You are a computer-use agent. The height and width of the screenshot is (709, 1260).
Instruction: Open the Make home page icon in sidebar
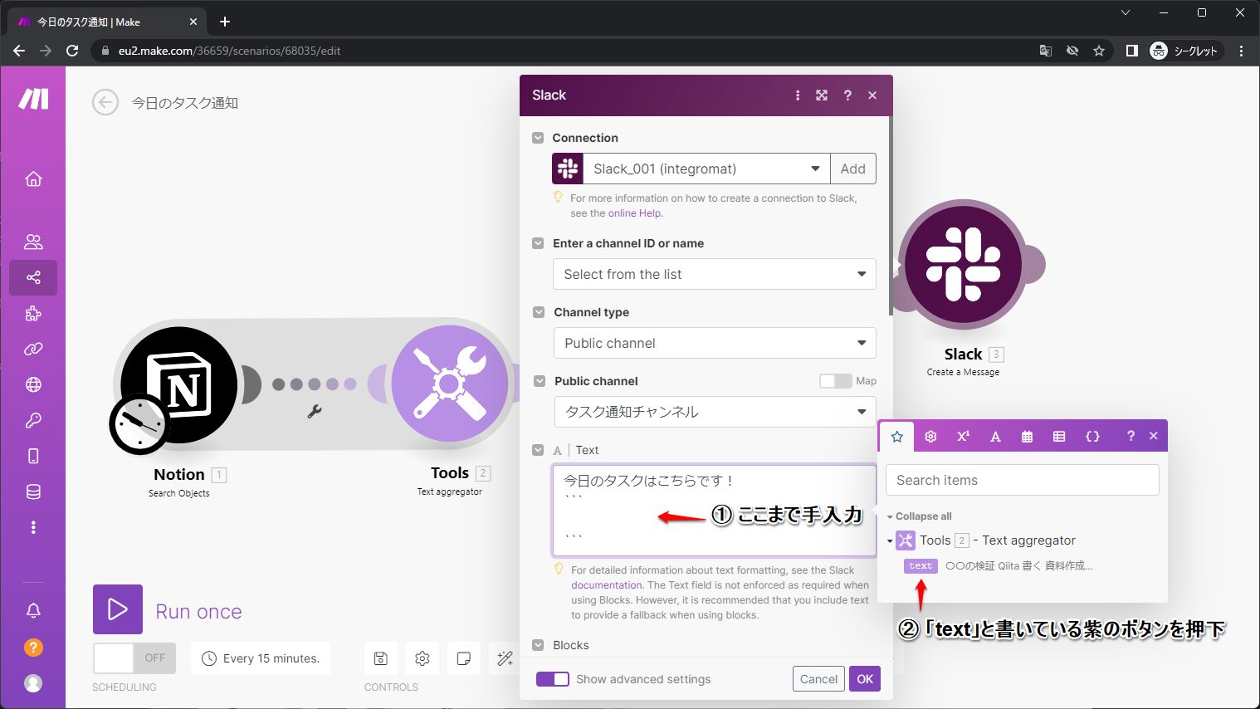[33, 178]
